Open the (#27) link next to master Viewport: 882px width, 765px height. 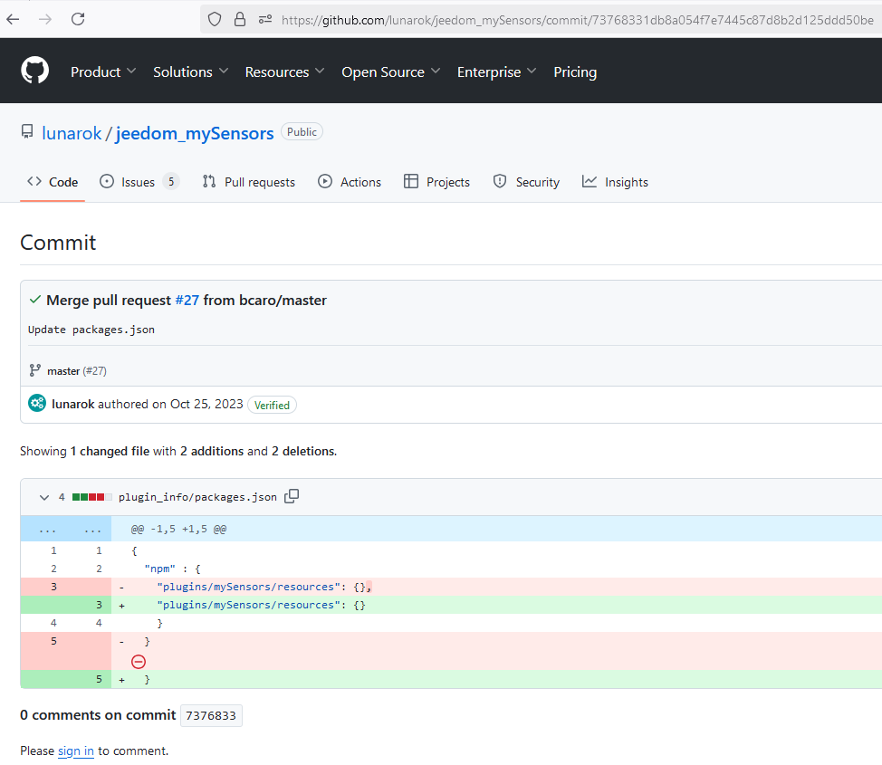94,370
